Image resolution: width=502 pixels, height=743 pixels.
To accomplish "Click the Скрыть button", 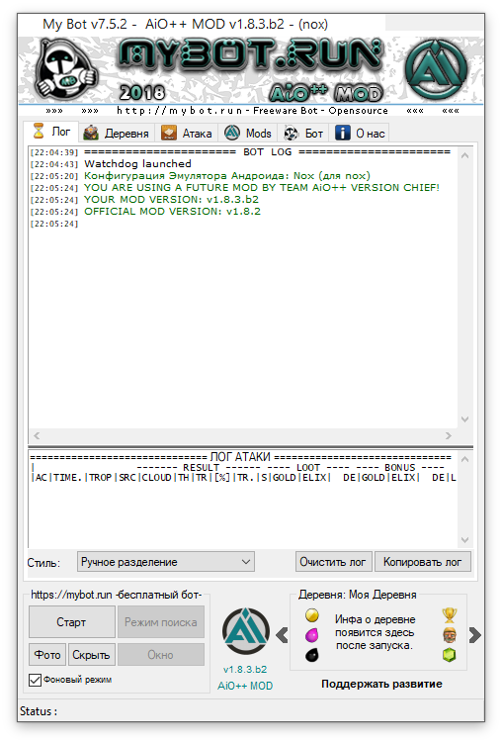I will [91, 655].
